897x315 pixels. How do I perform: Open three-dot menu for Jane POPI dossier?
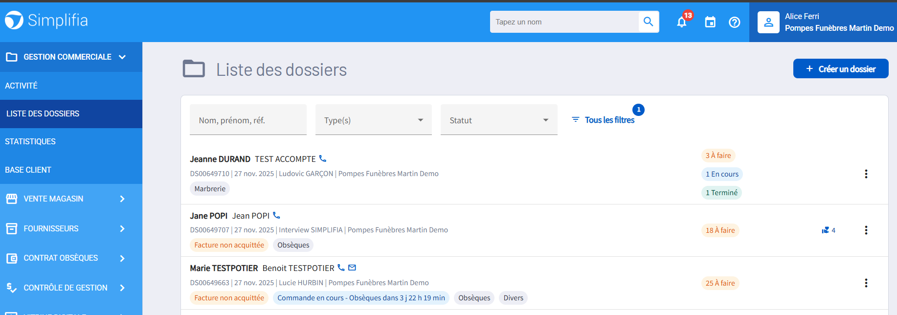[866, 230]
